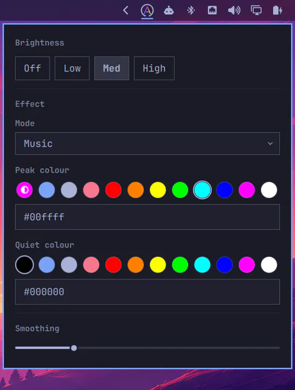Pick the pink Peak colour swatch
Image resolution: width=295 pixels, height=390 pixels.
click(x=91, y=190)
